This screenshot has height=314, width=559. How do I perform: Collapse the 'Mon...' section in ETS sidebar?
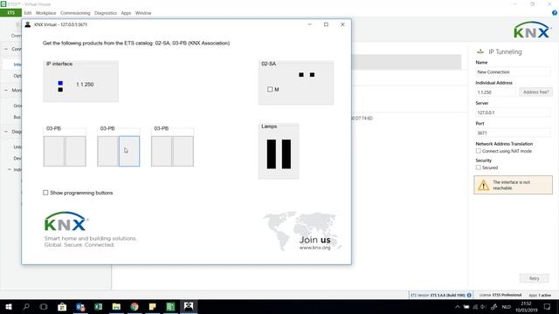(6, 90)
